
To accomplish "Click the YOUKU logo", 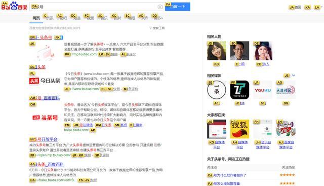I will click(263, 90).
